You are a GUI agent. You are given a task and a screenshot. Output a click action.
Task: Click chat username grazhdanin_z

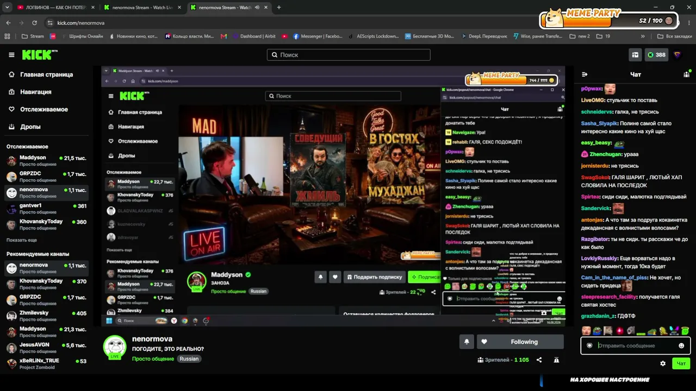coord(598,316)
